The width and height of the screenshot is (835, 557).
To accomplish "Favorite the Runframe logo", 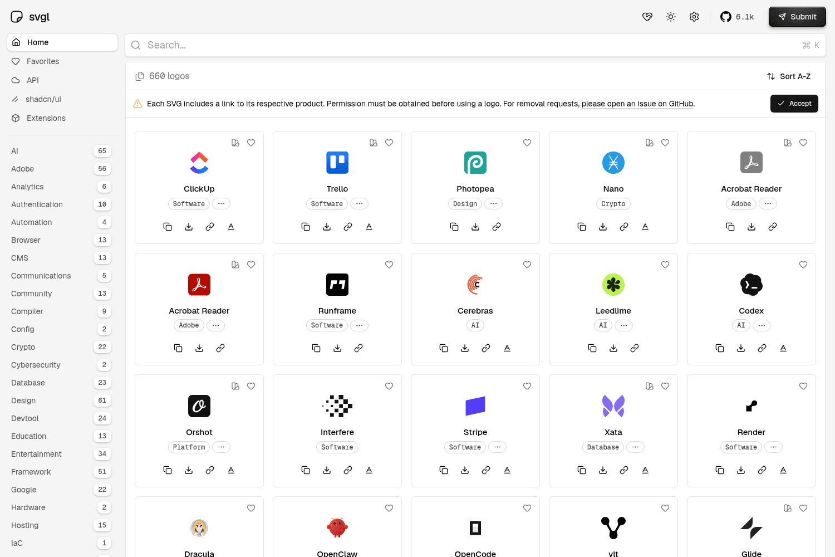I will click(x=389, y=265).
